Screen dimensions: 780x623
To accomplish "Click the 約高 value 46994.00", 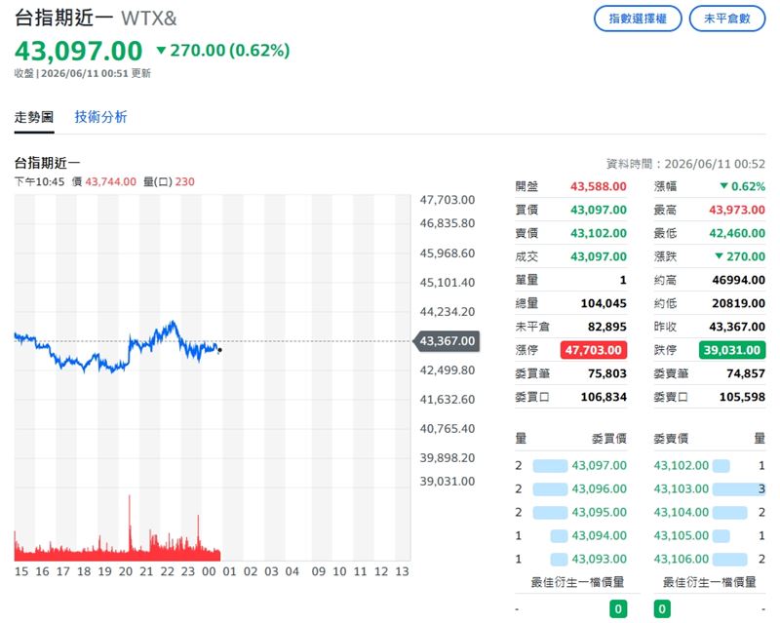I will pos(738,280).
